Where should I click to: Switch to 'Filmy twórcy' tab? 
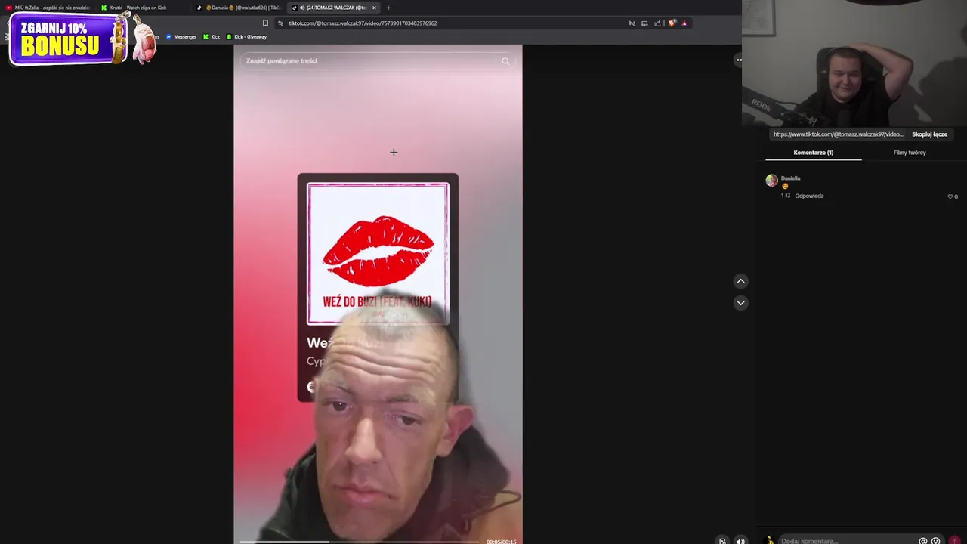910,153
